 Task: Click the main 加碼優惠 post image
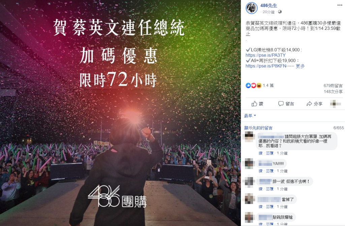120,113
